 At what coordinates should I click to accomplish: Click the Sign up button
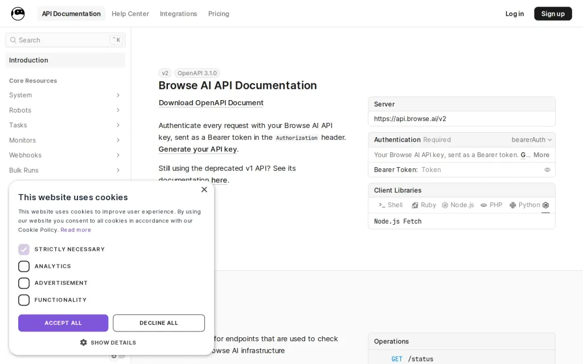click(x=553, y=14)
